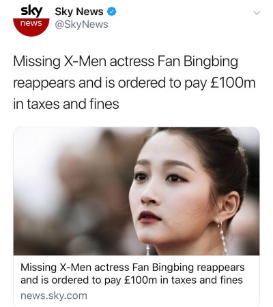Viewport: 273px width, 307px height.
Task: Open the article preview photo
Action: pyautogui.click(x=136, y=191)
